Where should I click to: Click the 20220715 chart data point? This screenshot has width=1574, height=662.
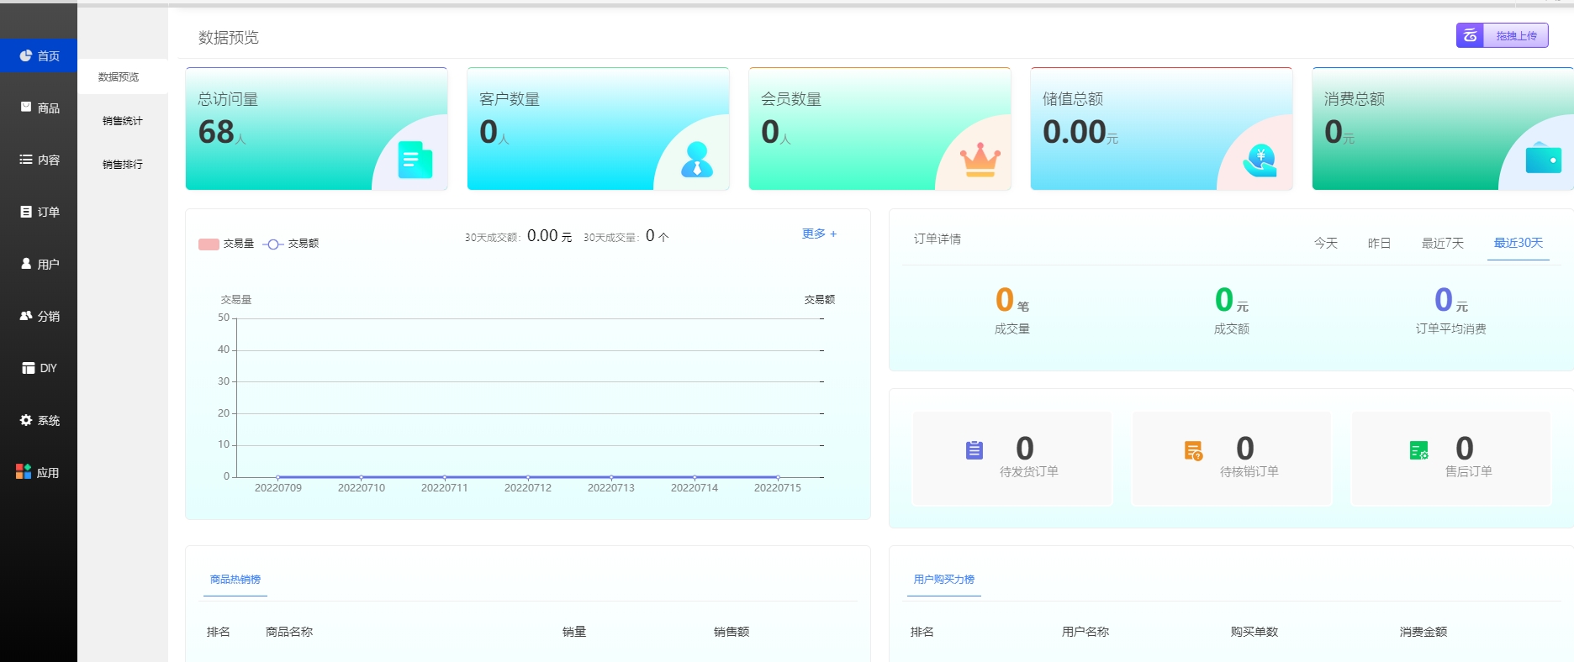click(x=778, y=477)
